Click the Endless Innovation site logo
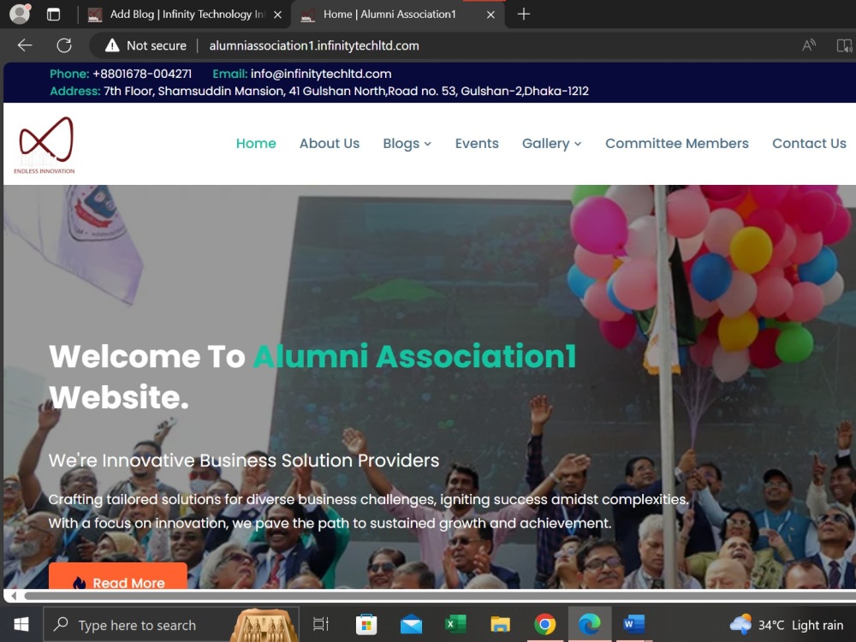The image size is (856, 642). 45,145
